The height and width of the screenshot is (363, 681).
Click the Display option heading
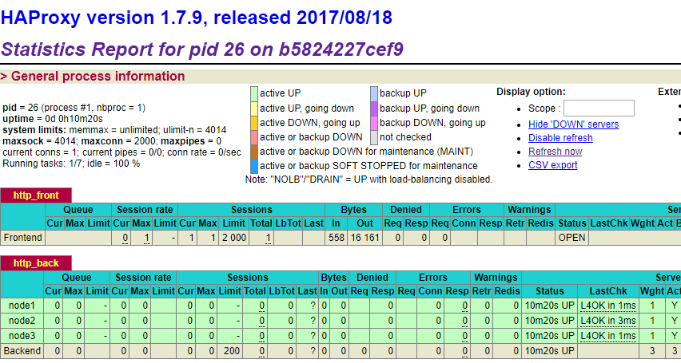click(532, 92)
